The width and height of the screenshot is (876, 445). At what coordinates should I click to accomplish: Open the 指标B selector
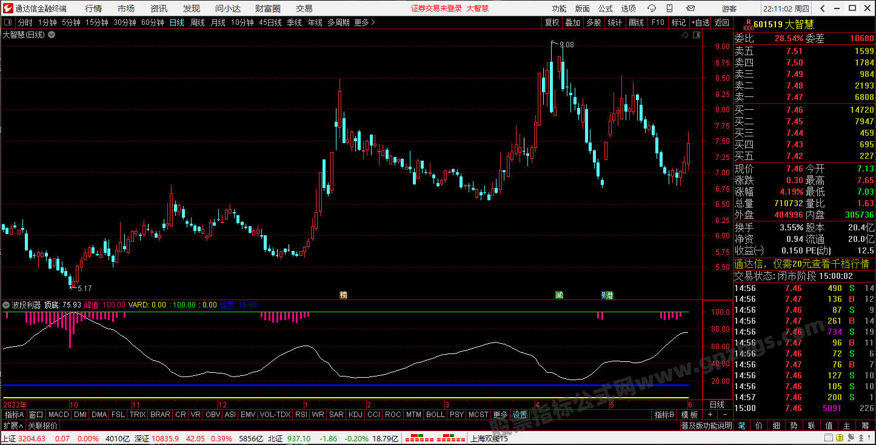point(664,415)
